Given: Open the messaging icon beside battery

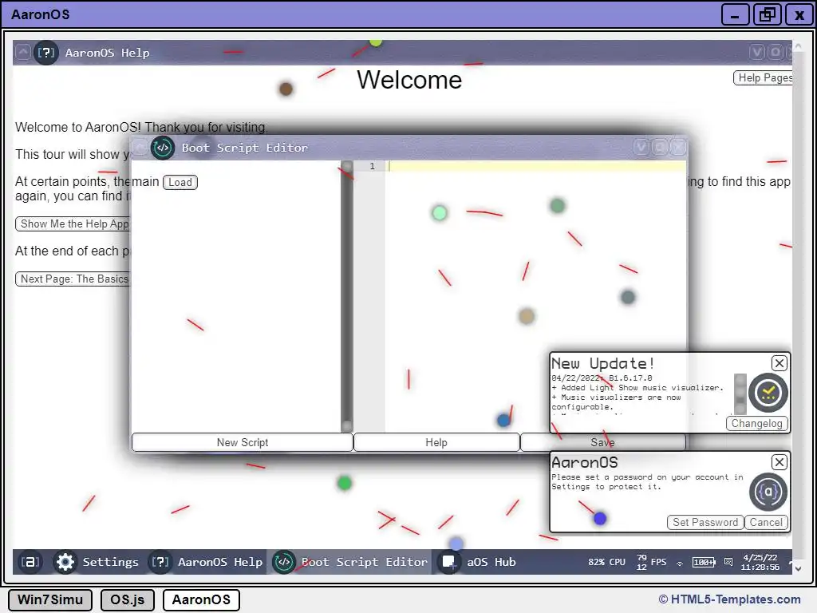Looking at the screenshot, I should pyautogui.click(x=728, y=562).
